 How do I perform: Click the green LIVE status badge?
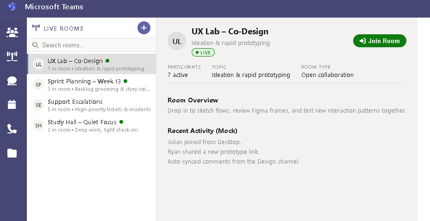[x=203, y=52]
